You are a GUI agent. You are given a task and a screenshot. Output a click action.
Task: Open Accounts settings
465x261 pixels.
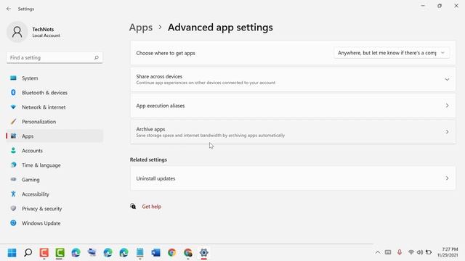[54, 151]
